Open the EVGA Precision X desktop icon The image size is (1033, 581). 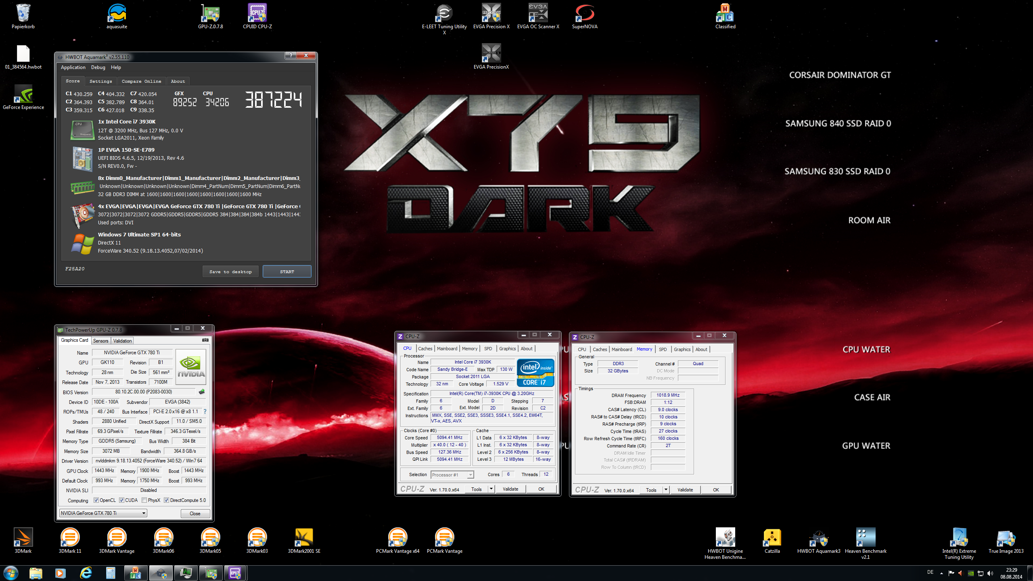click(491, 17)
